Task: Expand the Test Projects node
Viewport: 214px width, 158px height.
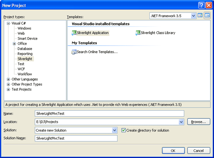Action: pyautogui.click(x=8, y=90)
